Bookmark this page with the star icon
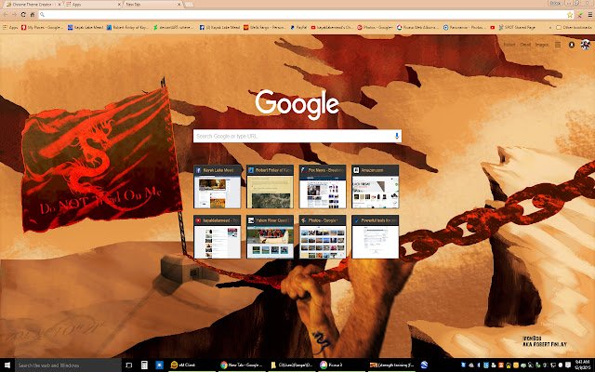The height and width of the screenshot is (372, 595). tap(570, 15)
